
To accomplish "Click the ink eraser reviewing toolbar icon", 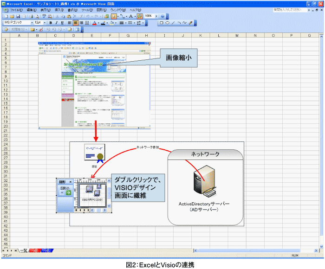I will [41, 30].
